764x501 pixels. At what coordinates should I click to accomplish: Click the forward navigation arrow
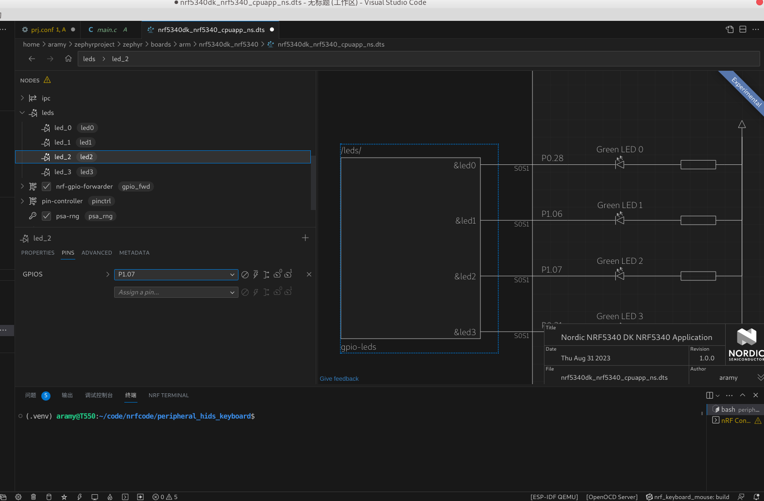click(50, 59)
